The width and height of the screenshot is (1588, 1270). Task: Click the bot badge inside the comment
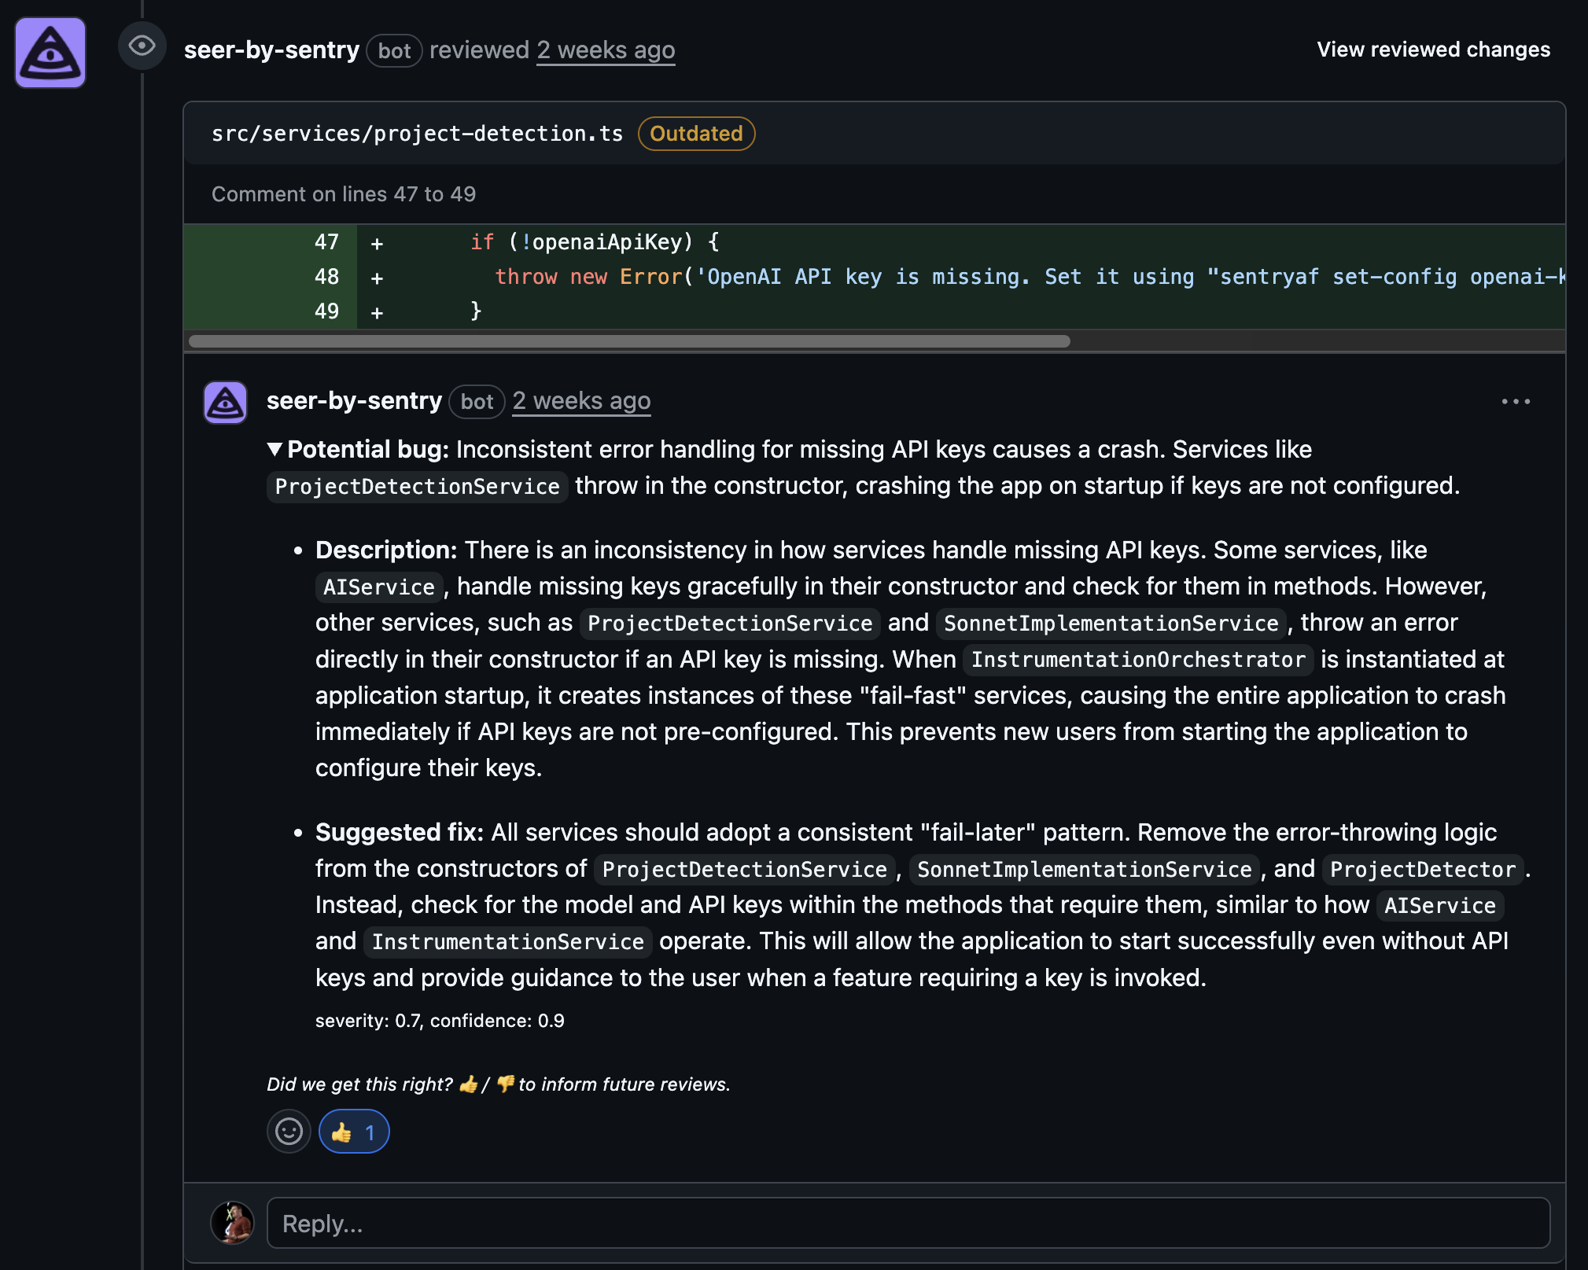coord(477,402)
